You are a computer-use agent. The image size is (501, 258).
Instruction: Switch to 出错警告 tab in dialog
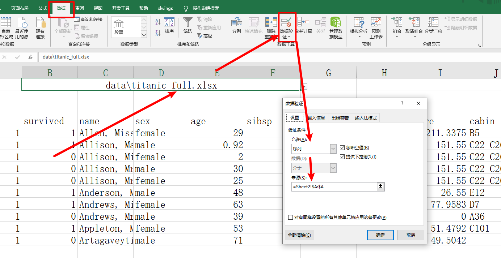[340, 118]
